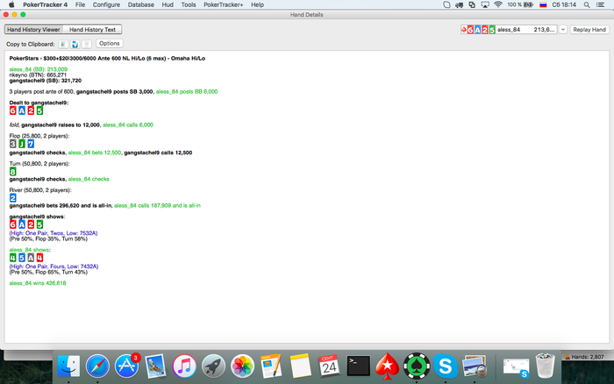Click the rounded square menu bar icon
The height and width of the screenshot is (384, 614).
[x=446, y=4]
